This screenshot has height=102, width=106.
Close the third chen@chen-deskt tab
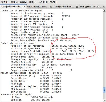tap(77, 7)
